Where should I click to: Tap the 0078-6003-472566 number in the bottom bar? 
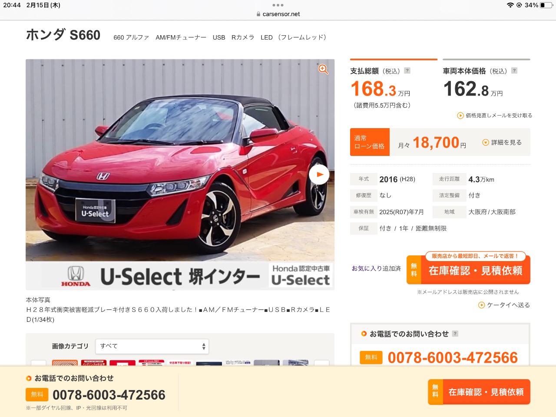(x=109, y=395)
